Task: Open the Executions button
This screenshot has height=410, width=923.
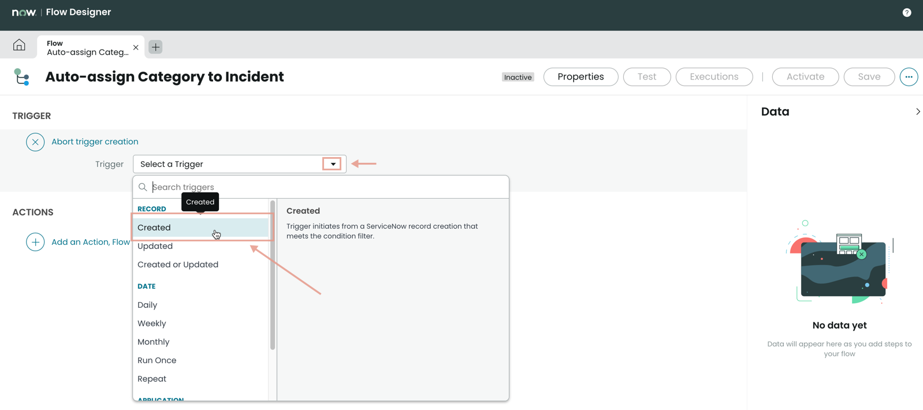Action: pyautogui.click(x=714, y=77)
